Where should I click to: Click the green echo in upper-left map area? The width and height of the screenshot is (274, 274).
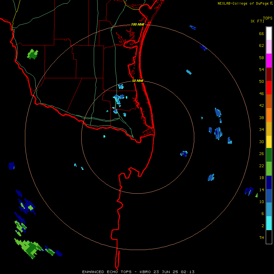(33, 54)
